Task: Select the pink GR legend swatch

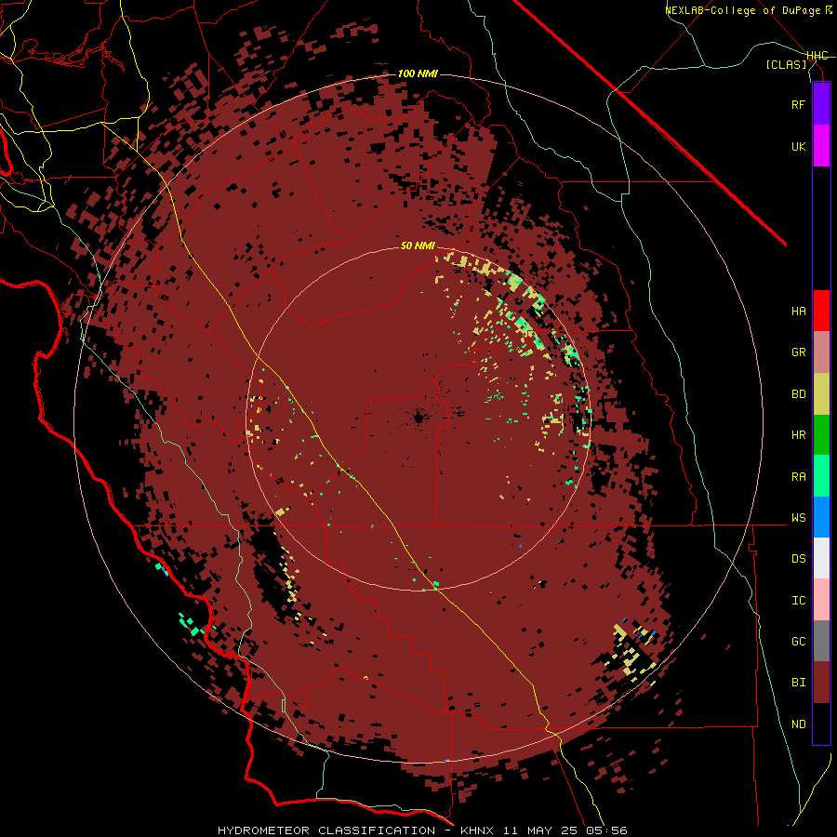Action: tap(821, 352)
